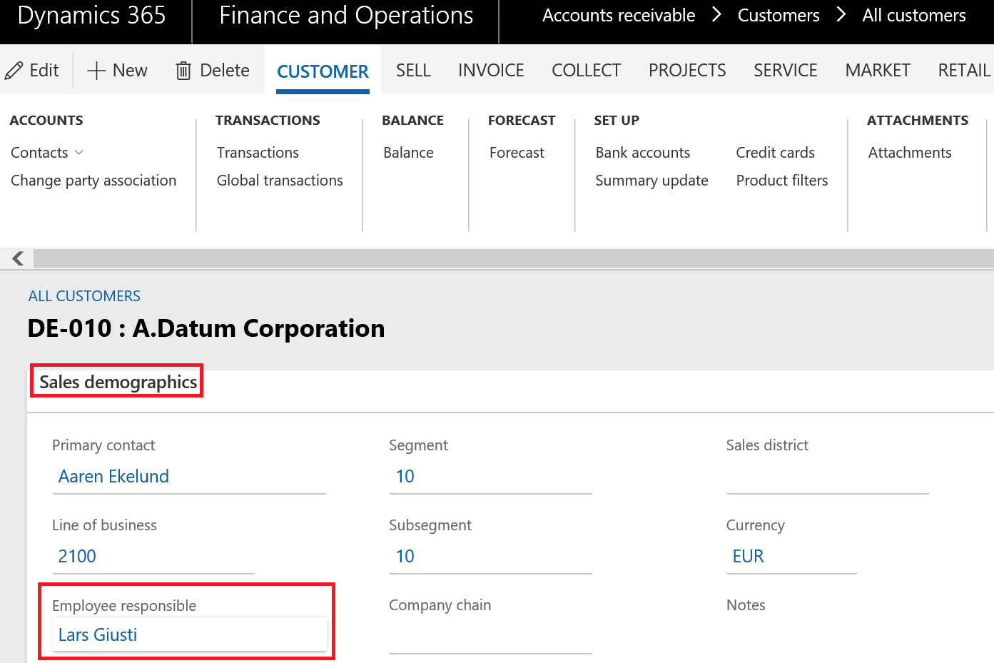
Task: Click the New button label
Action: 130,71
